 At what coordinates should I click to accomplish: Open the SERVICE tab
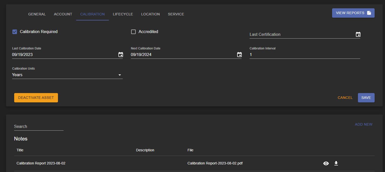(176, 14)
